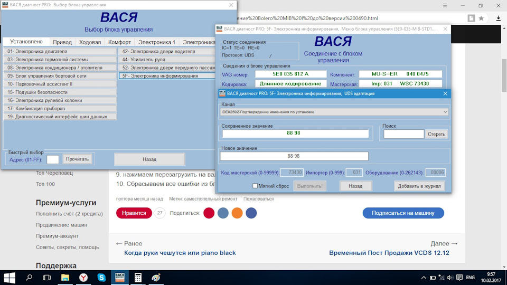Open 08- Электроника кондиционера / отопителя
507x285 pixels.
pos(60,68)
